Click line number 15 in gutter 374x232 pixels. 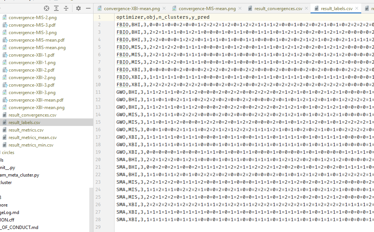point(98,122)
